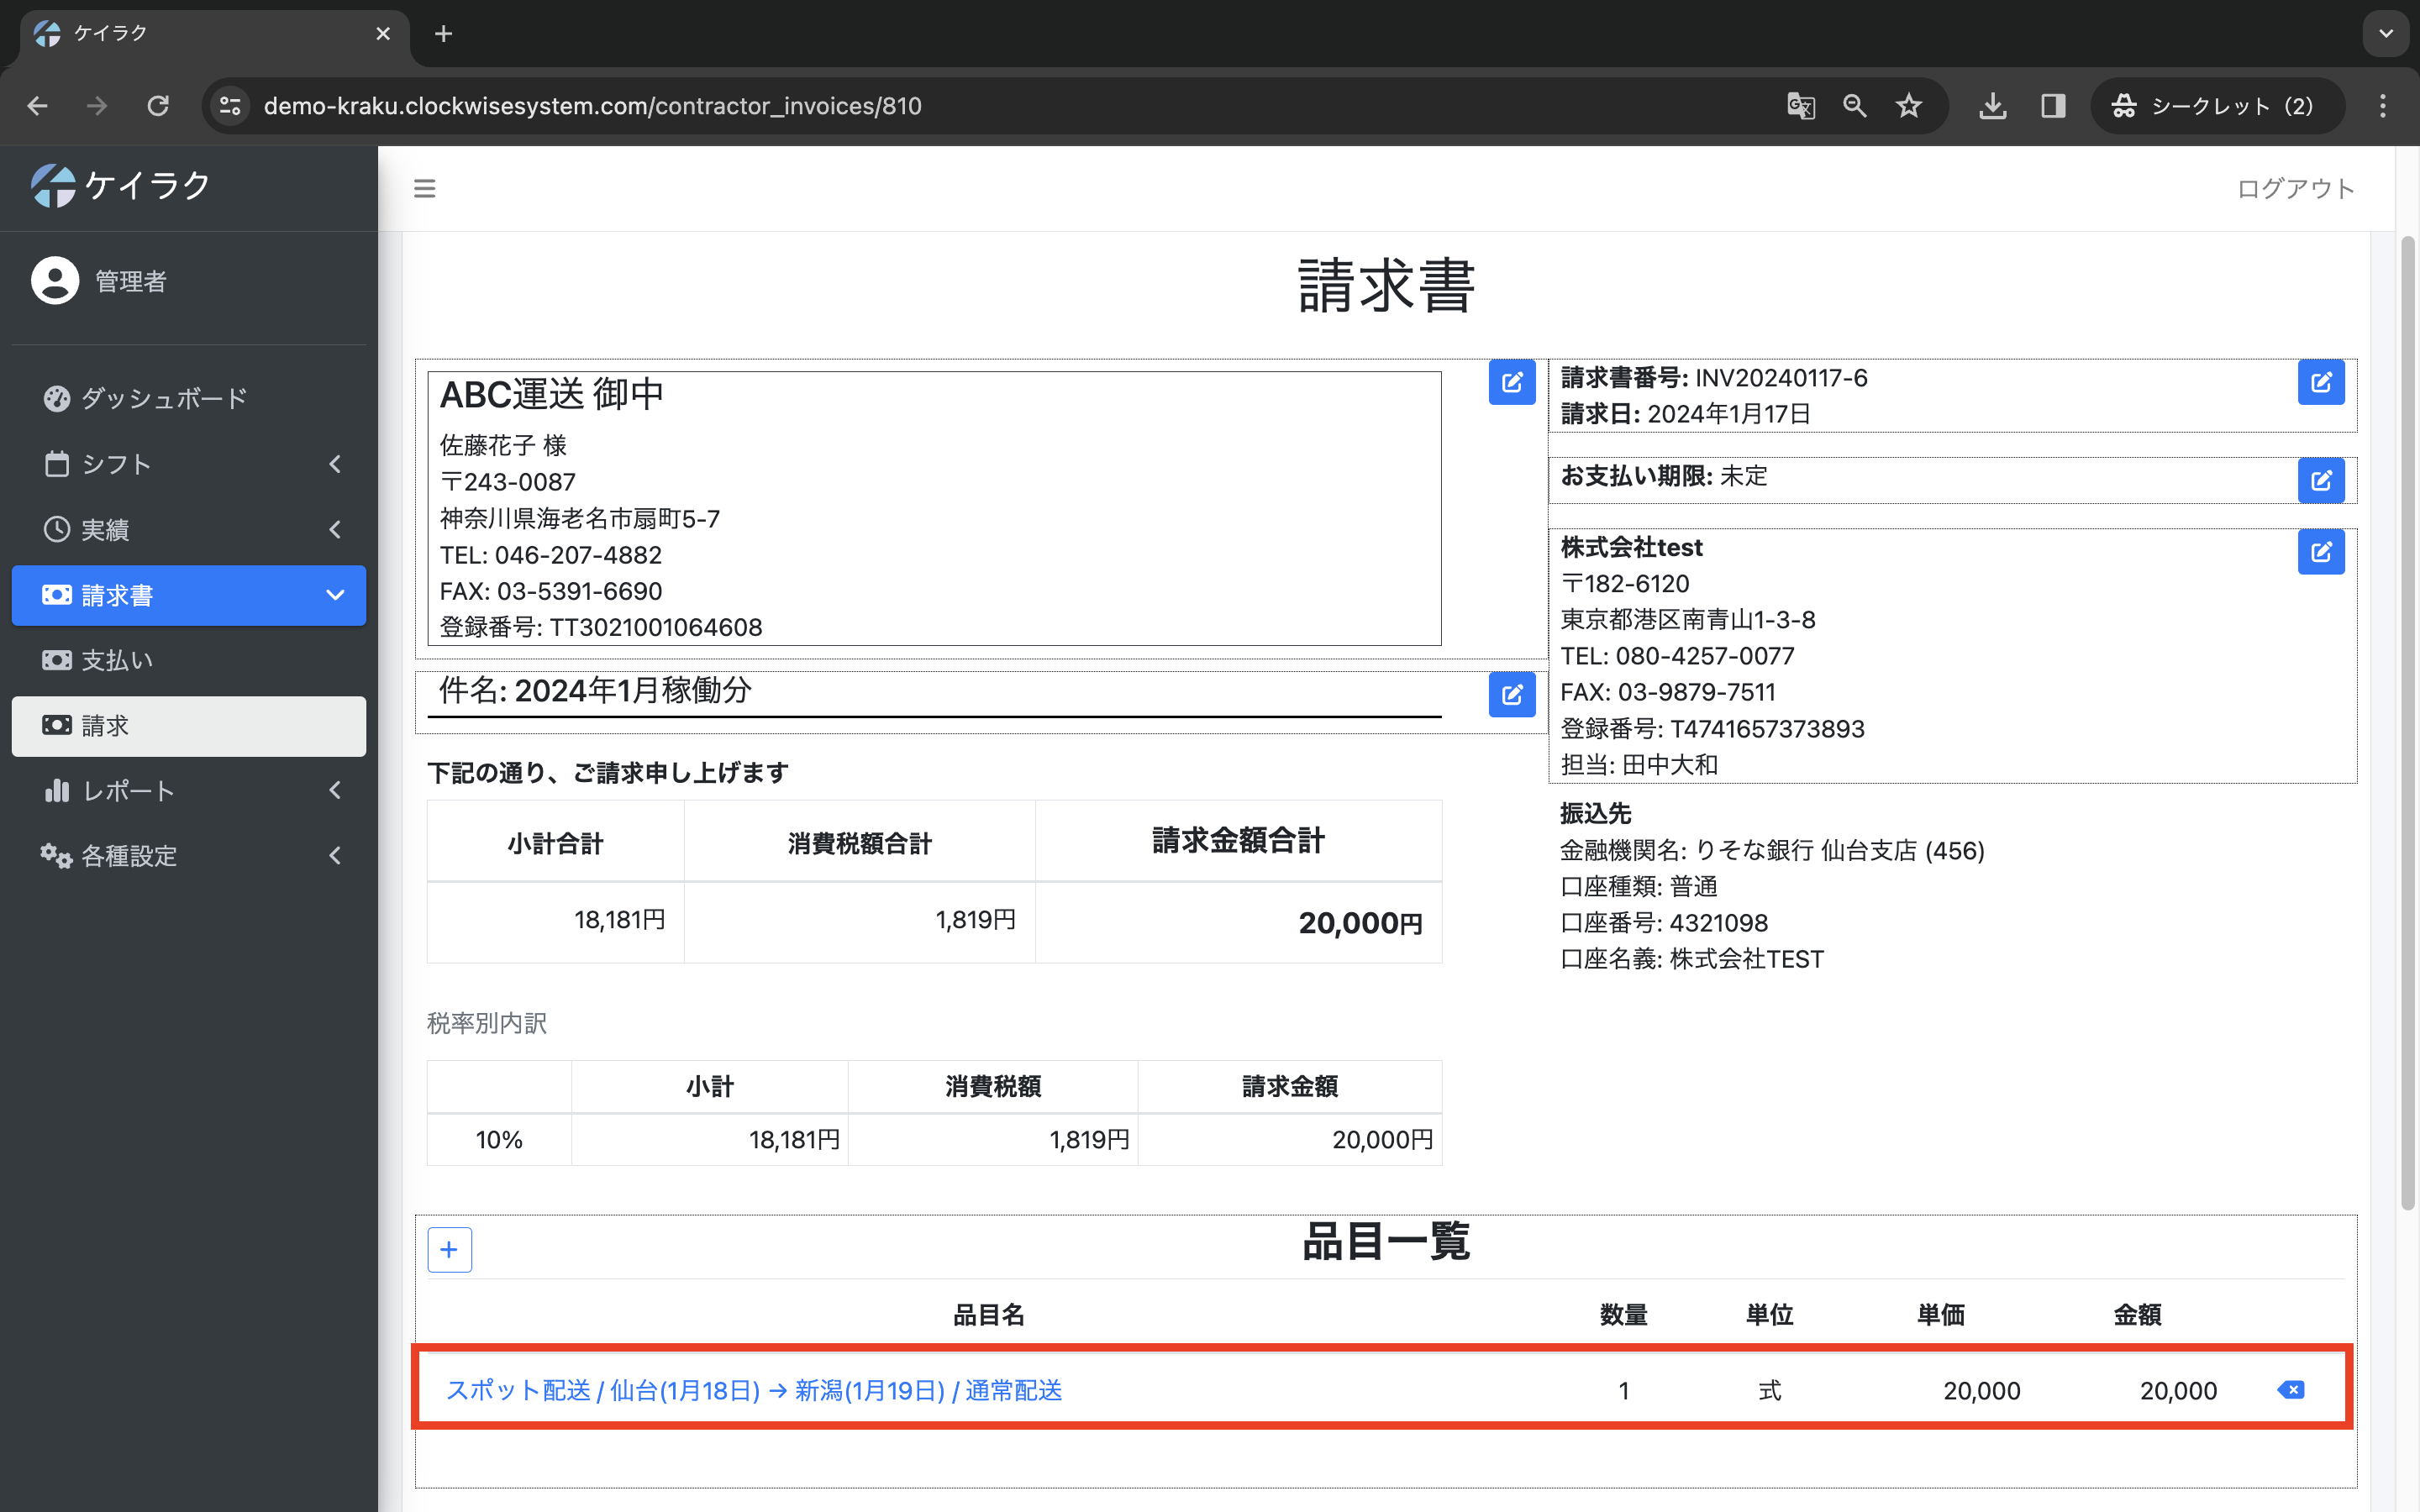Open a new browser tab
Image resolution: width=2420 pixels, height=1512 pixels.
444,34
